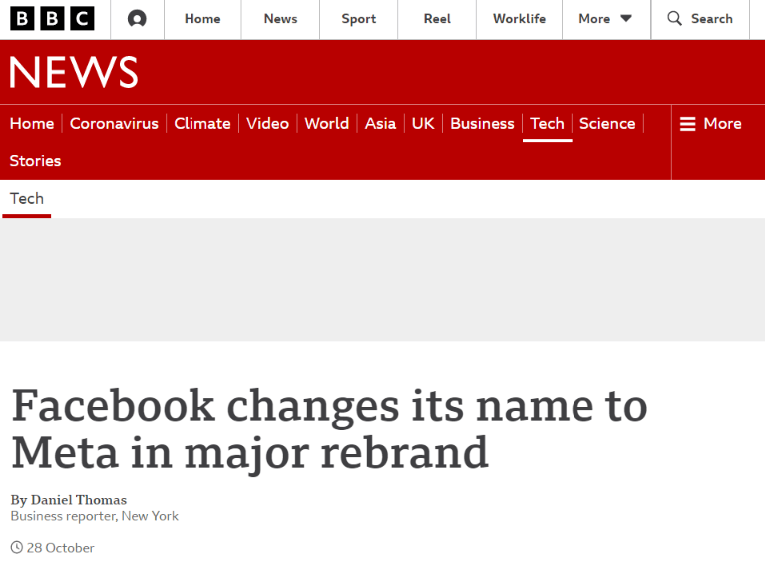
Task: Open the Science news category
Action: [607, 123]
